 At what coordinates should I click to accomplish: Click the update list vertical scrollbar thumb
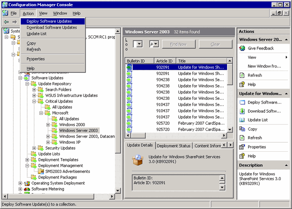point(230,74)
